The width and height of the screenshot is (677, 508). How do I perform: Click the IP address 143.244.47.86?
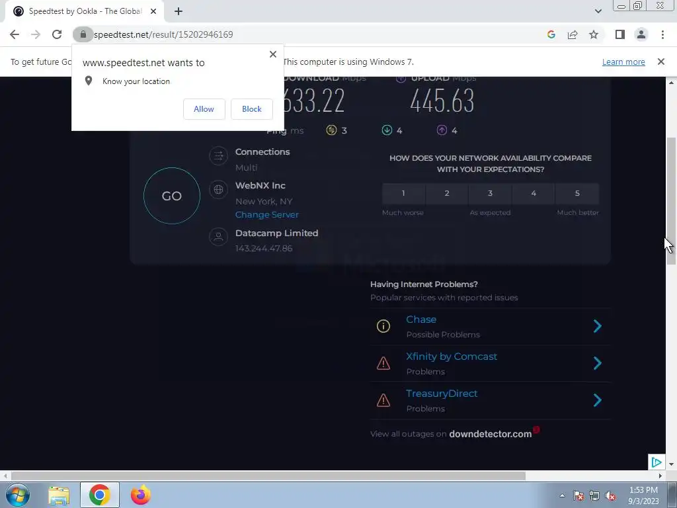264,249
